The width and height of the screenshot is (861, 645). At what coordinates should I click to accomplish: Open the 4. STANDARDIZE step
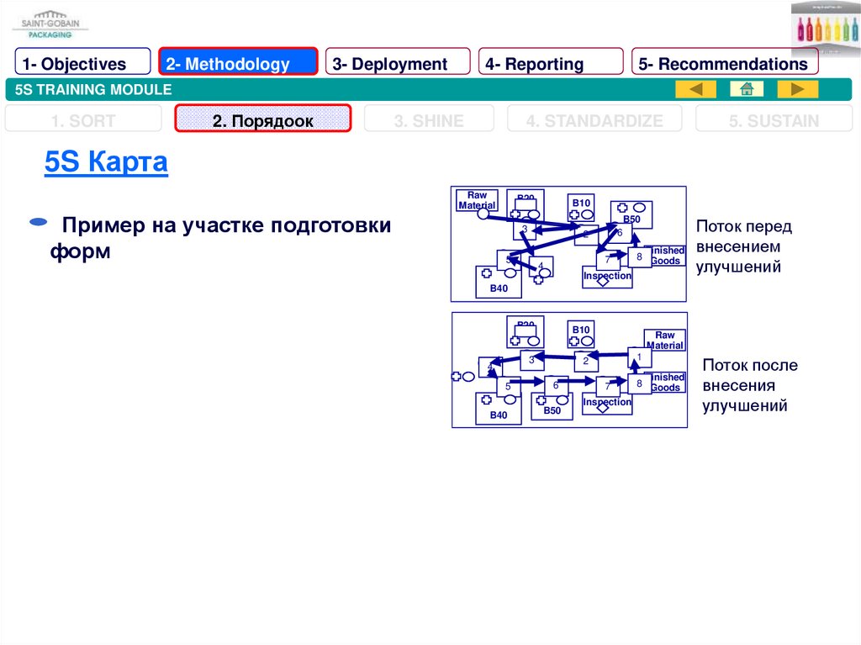tap(594, 121)
